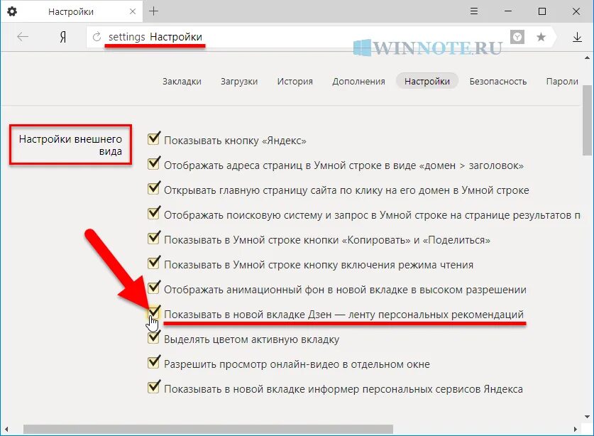Open downloads with the arrow icon
Screen dimensions: 594x436
(577, 37)
